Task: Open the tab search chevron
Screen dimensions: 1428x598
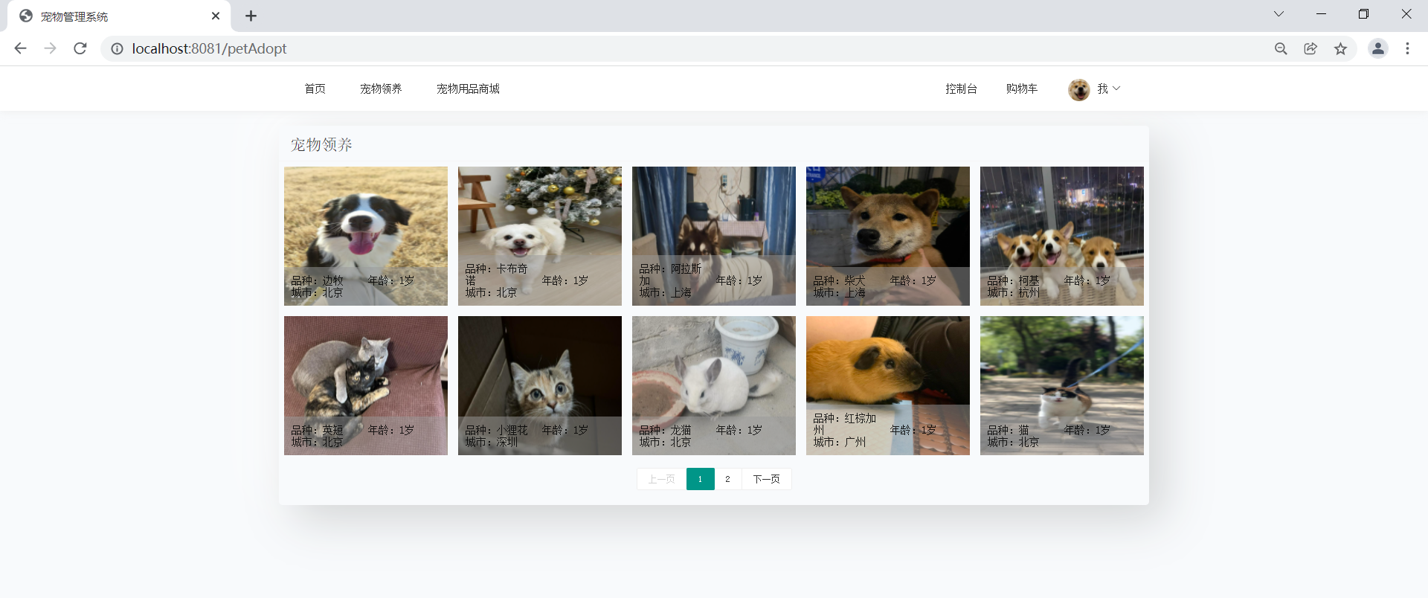Action: click(x=1279, y=14)
